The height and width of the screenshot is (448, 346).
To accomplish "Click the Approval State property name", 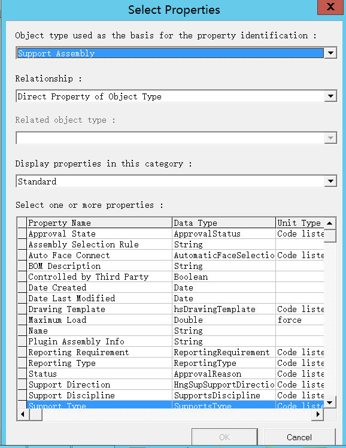I will 62,234.
